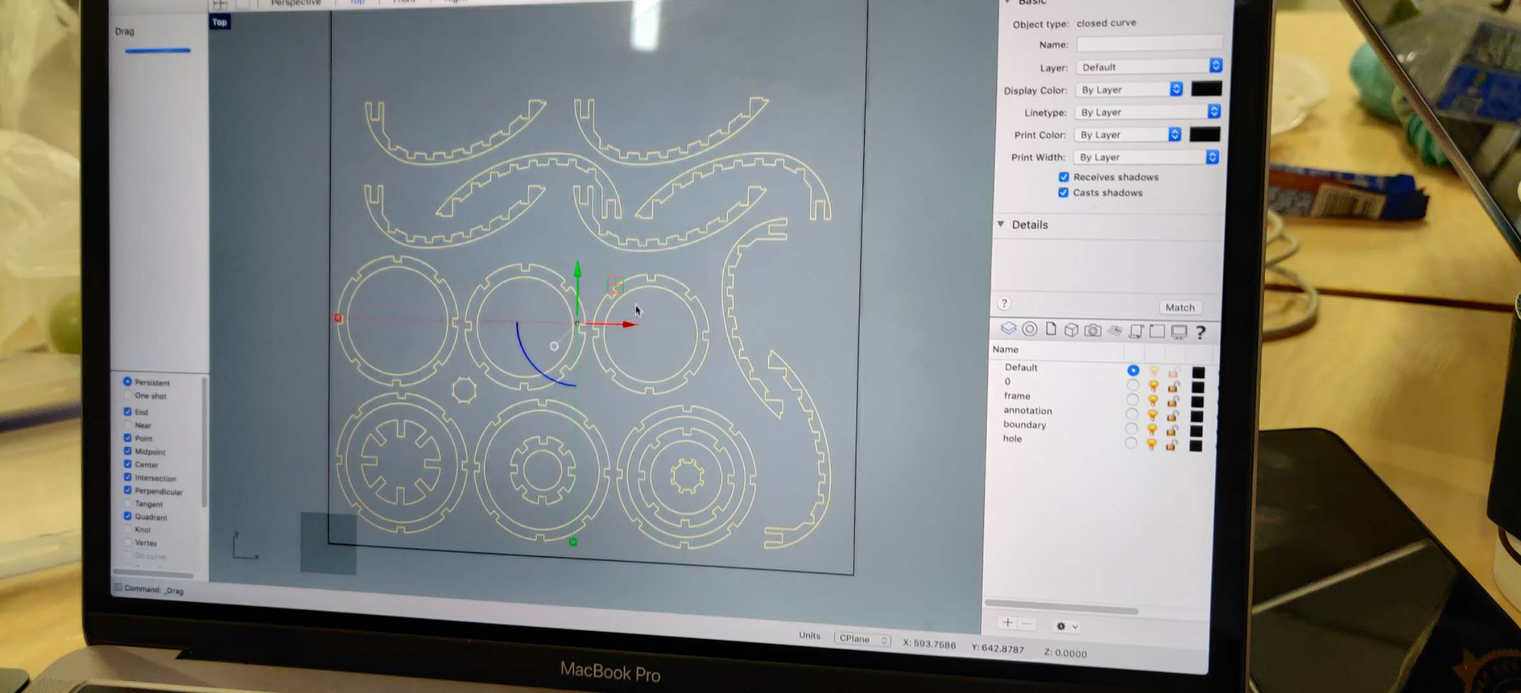Image resolution: width=1521 pixels, height=693 pixels.
Task: Toggle the Perpendicular object snap checkbox
Action: (127, 490)
